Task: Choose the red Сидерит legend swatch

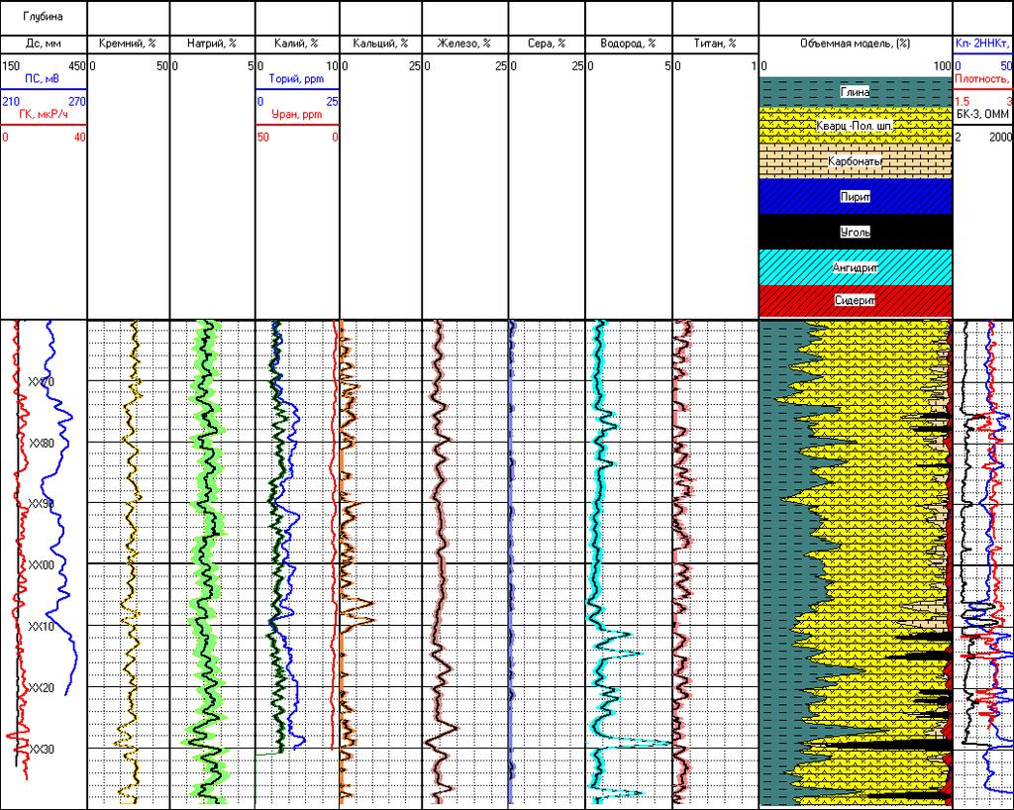Action: click(855, 301)
